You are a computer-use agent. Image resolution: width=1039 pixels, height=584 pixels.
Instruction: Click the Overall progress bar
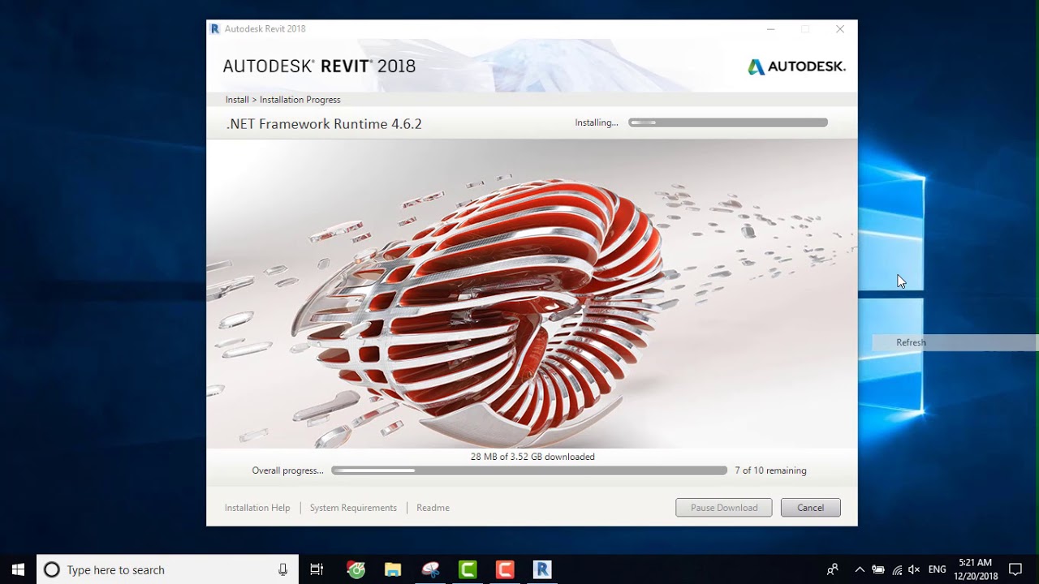point(529,470)
